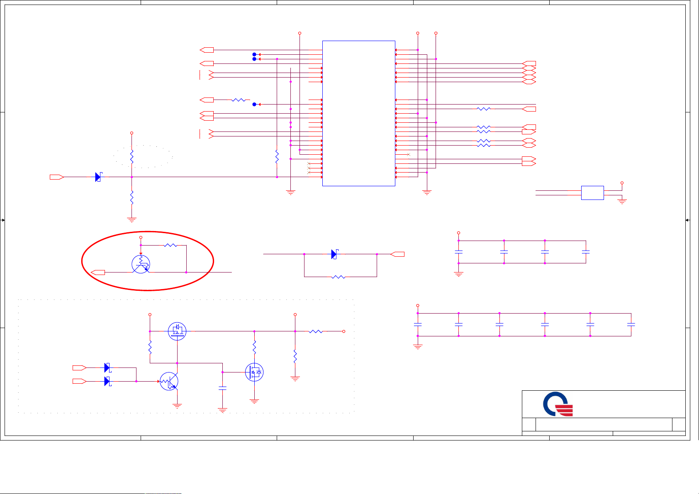Viewport: 699px width, 494px height.
Task: Select the topmost series resistor right of IC
Action: click(484, 109)
